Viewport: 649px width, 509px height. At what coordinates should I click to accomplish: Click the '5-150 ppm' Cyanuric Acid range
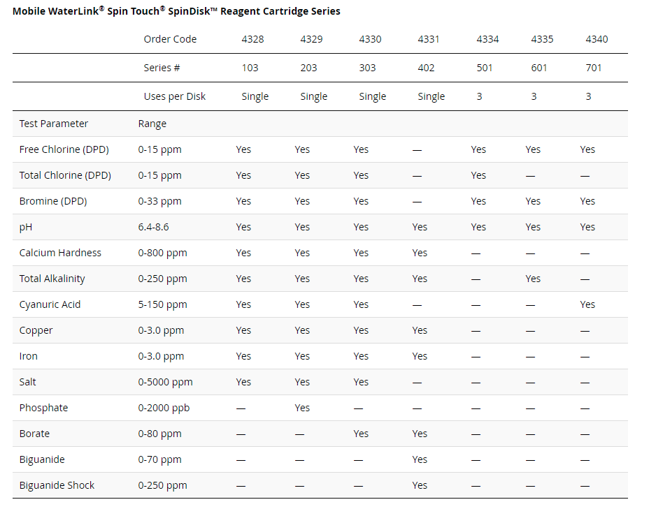pos(163,305)
